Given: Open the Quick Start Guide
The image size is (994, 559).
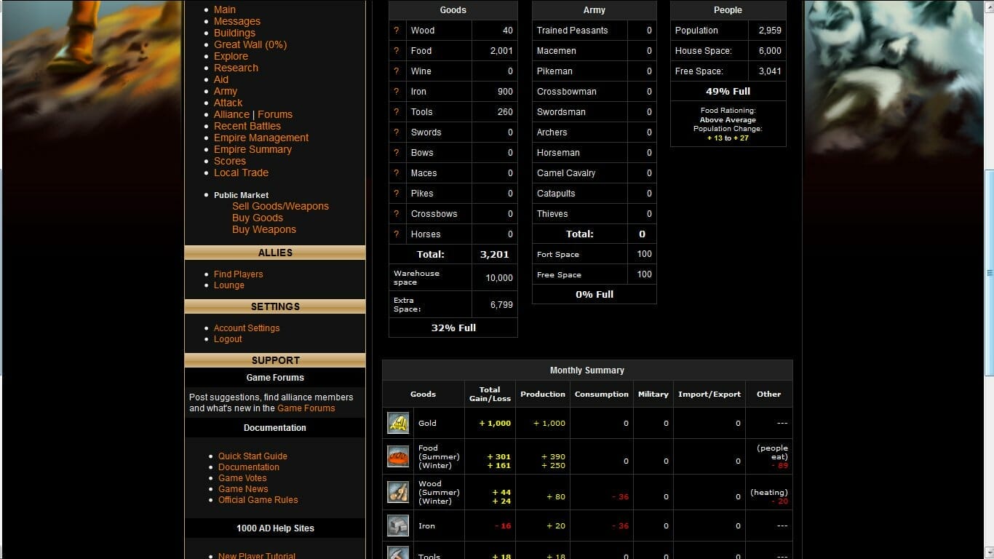Looking at the screenshot, I should pos(253,456).
